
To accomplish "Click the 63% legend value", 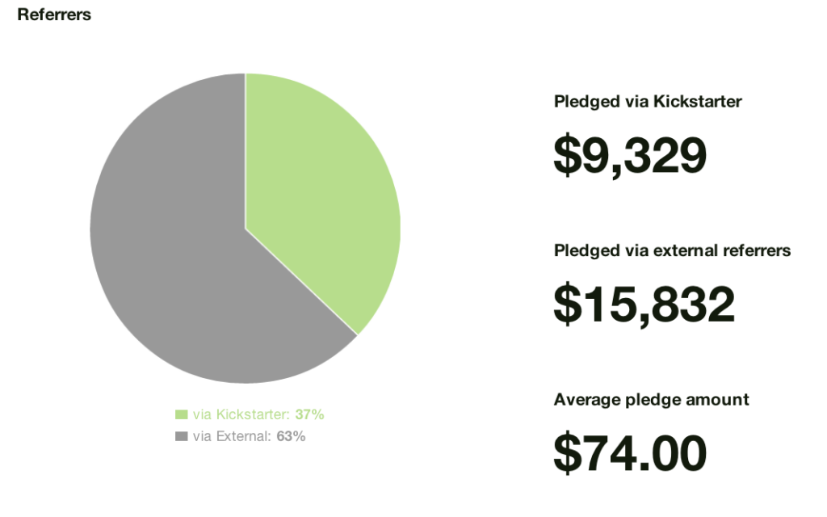I will pyautogui.click(x=291, y=437).
